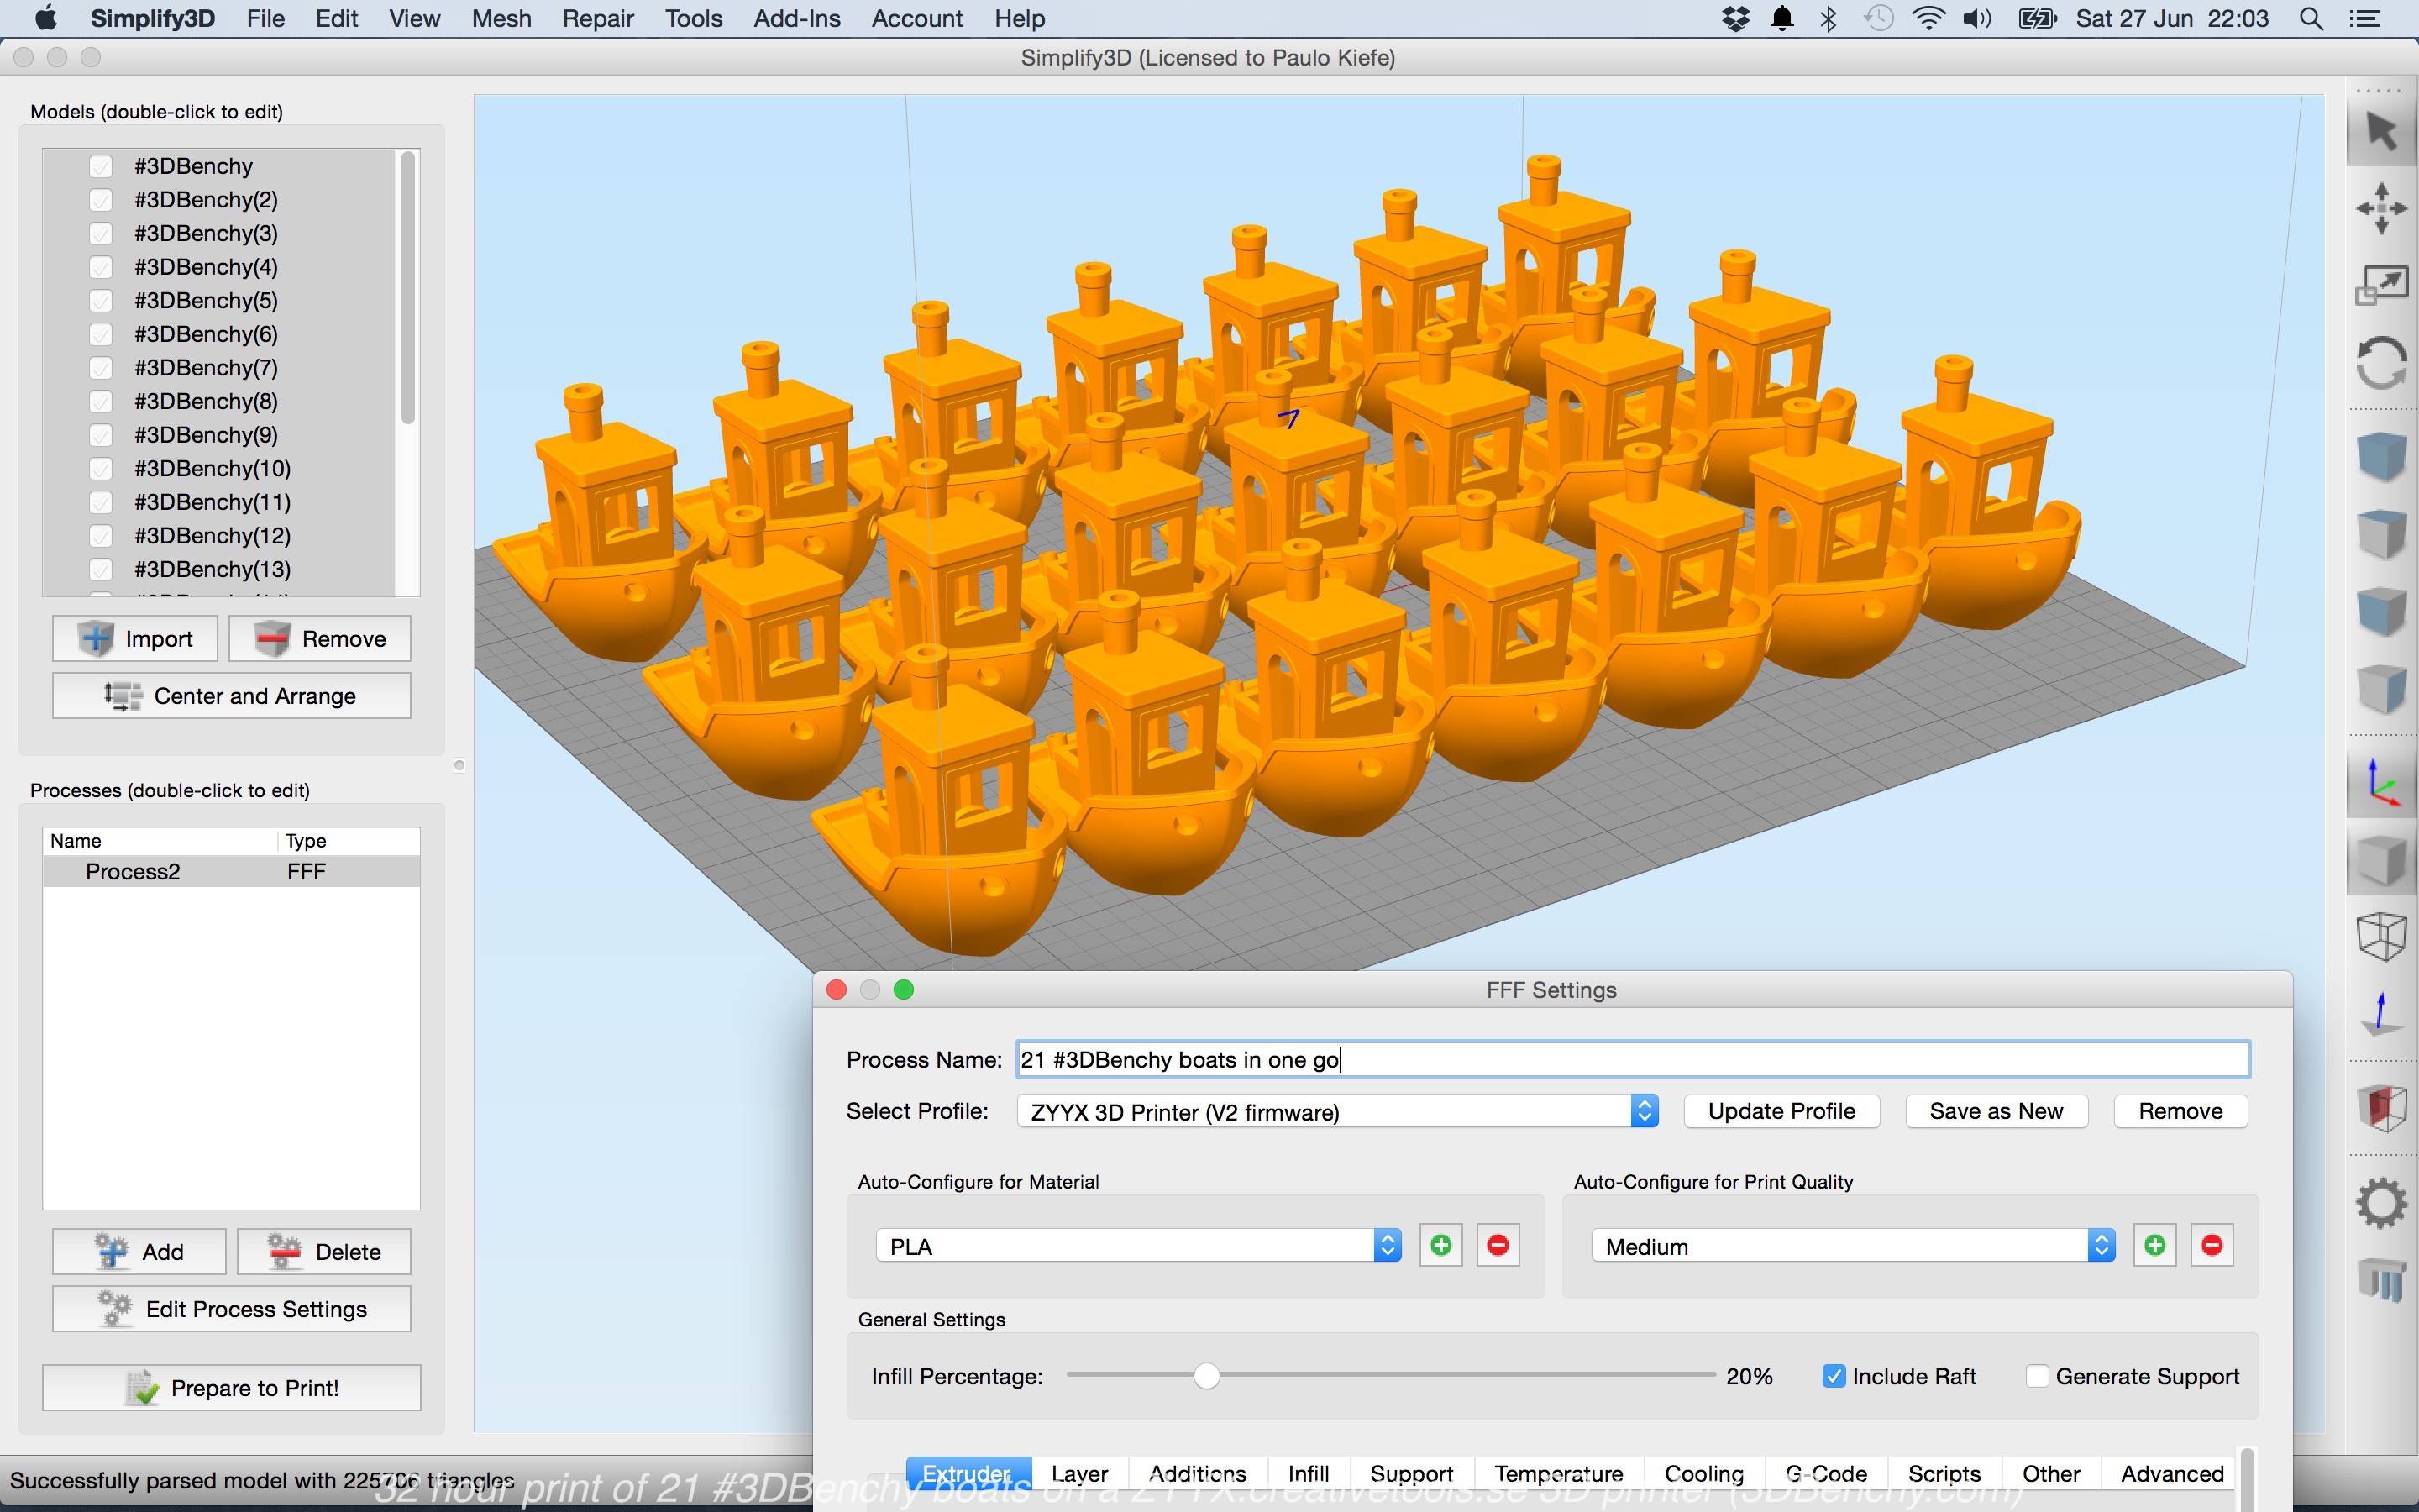
Task: Open Spotlight search magnifier
Action: (x=2311, y=19)
